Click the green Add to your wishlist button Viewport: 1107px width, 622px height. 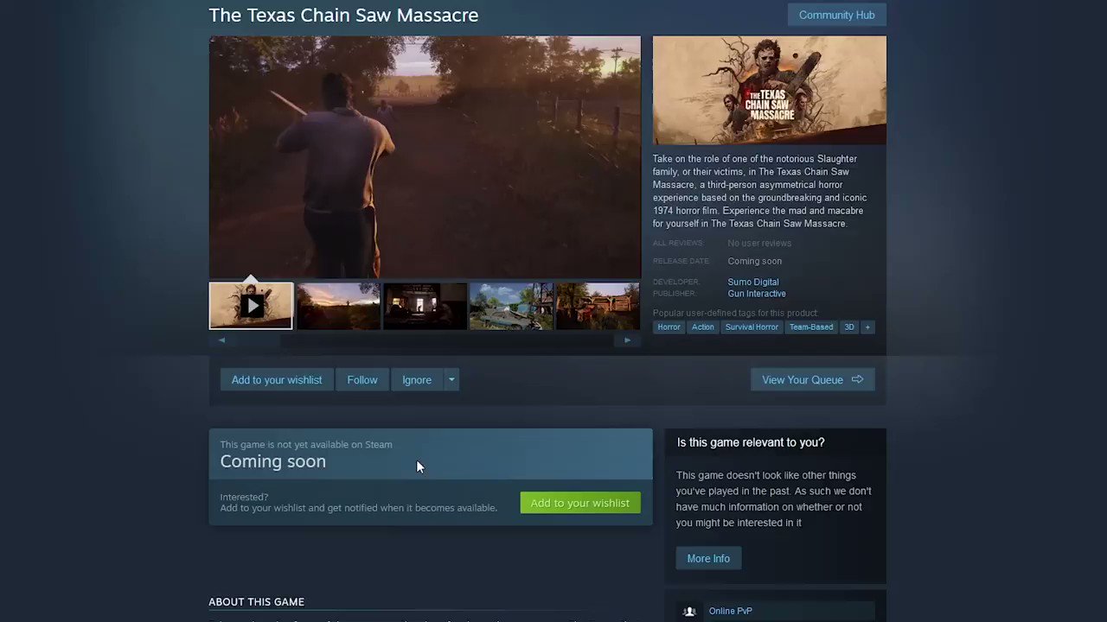click(x=580, y=503)
